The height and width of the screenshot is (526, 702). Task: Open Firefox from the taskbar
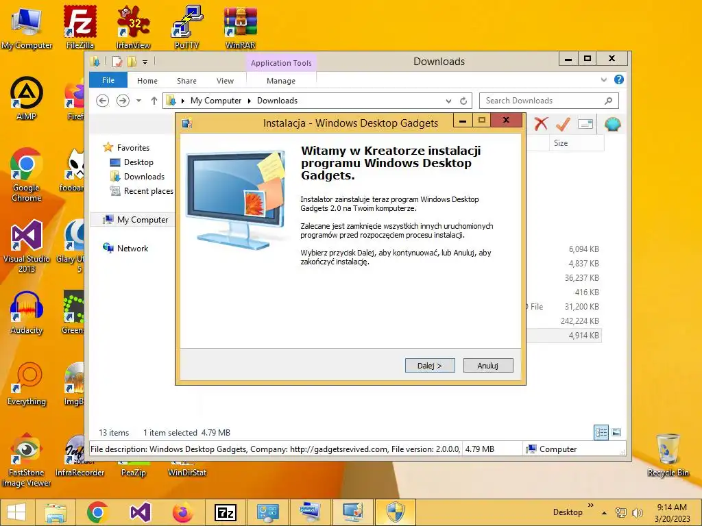182,512
